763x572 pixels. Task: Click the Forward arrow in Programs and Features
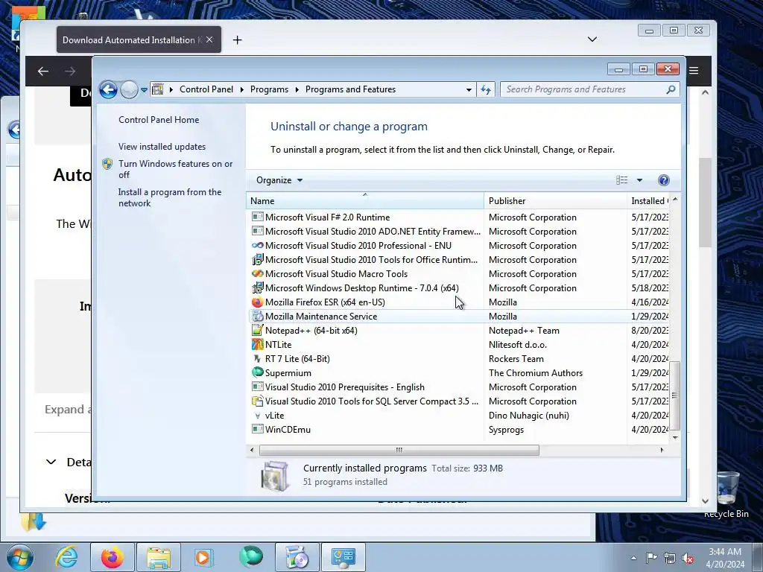coord(129,89)
